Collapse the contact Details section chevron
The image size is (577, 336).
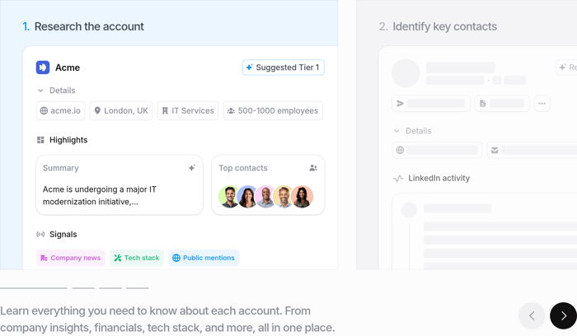[x=396, y=131]
